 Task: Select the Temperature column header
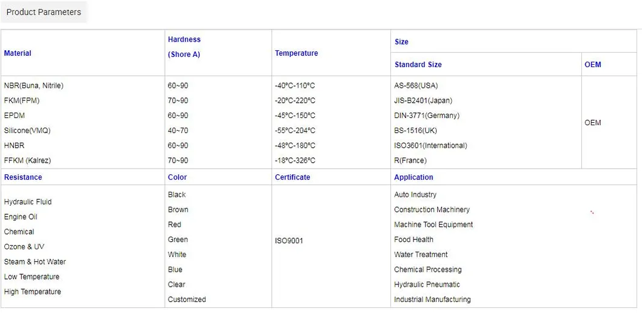pyautogui.click(x=296, y=53)
